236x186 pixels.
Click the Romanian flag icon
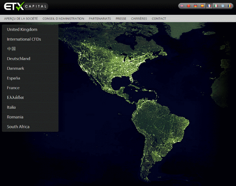(x=229, y=6)
